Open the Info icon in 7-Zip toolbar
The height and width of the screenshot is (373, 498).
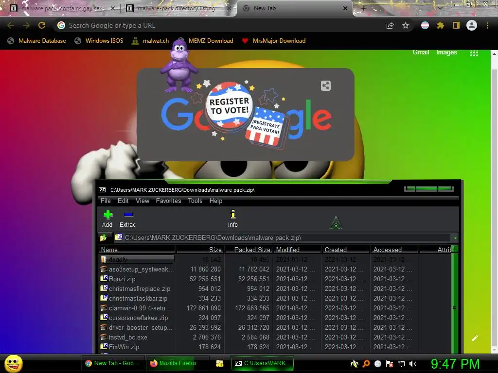pyautogui.click(x=233, y=214)
